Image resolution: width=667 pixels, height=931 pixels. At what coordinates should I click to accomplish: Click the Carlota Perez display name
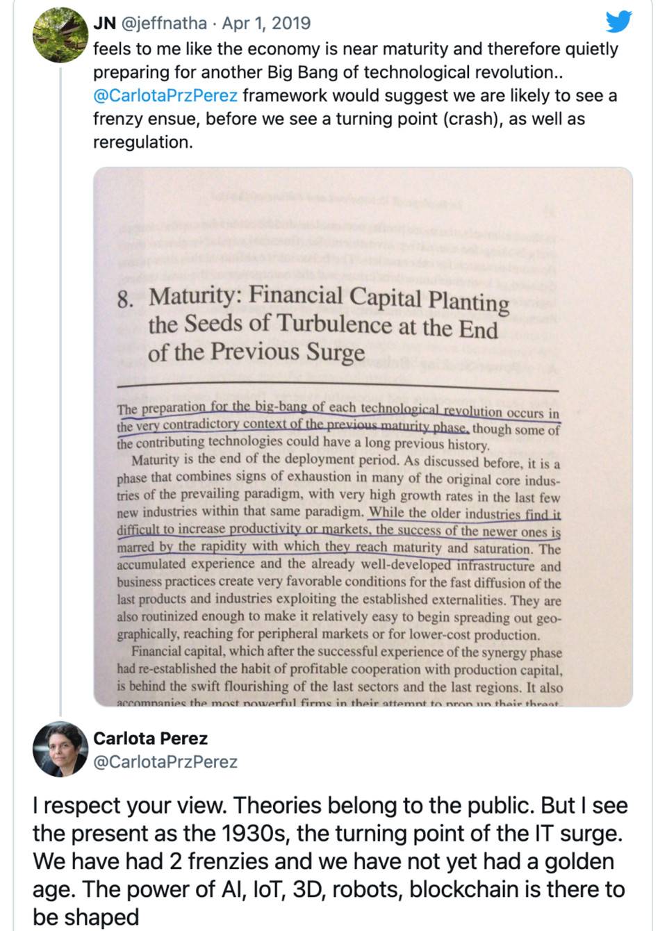(151, 738)
